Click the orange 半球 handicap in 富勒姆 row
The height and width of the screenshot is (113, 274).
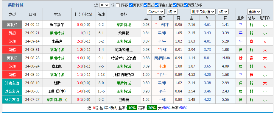(x=162, y=66)
